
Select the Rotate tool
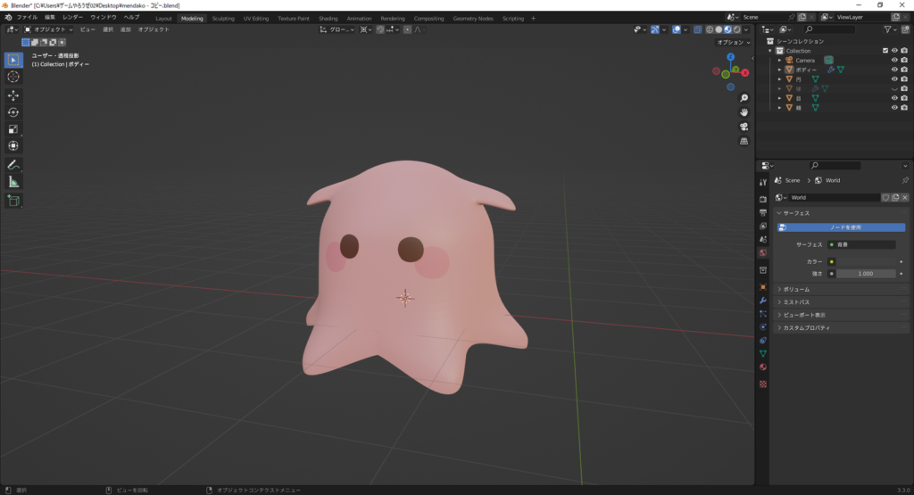tap(13, 112)
